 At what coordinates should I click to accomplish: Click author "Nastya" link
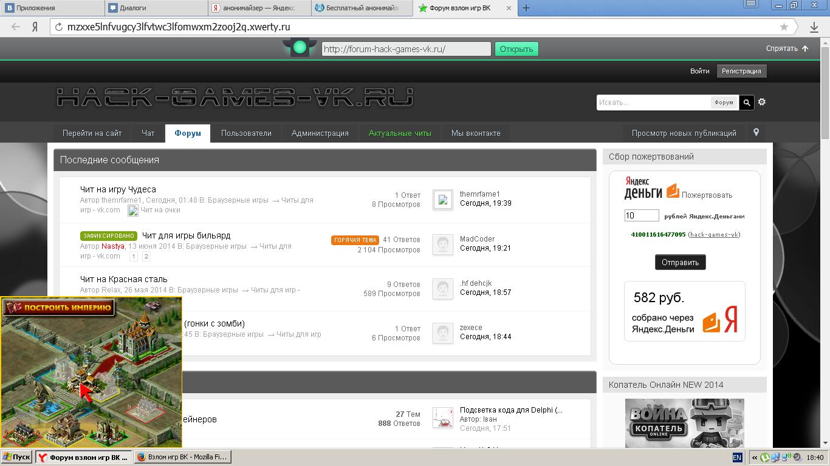(x=112, y=246)
